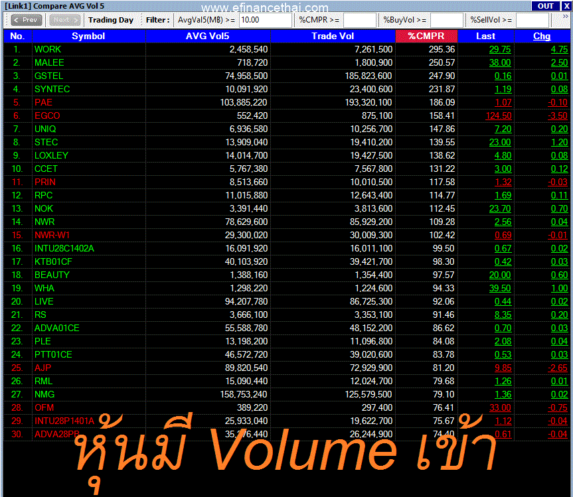
Task: Select the NWR-W1 symbol
Action: pos(52,235)
